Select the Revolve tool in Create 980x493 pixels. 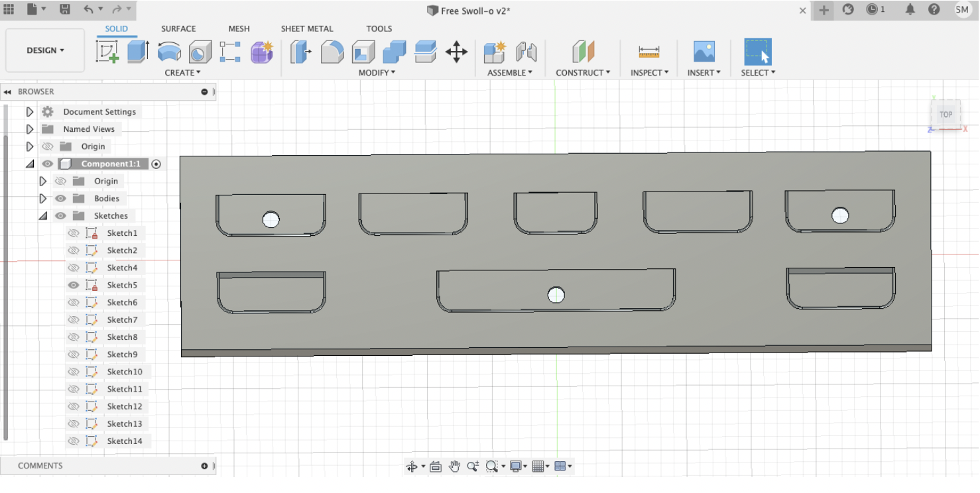click(x=169, y=52)
